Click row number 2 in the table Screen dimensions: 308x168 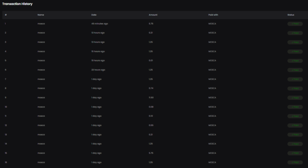tap(6, 33)
